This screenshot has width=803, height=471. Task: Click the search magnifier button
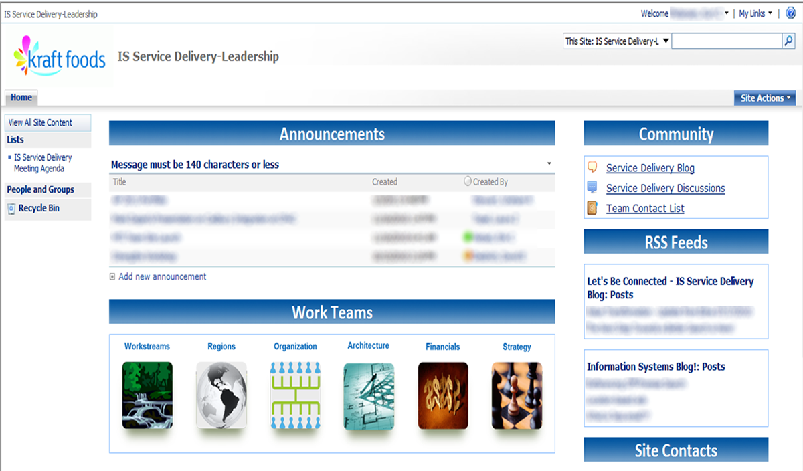(788, 41)
